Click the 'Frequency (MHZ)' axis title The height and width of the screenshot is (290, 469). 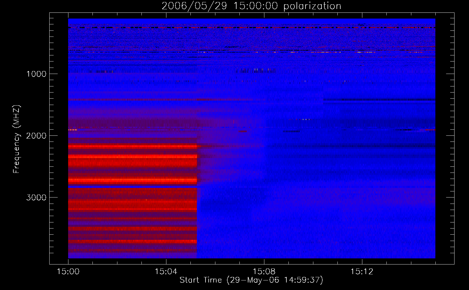point(17,139)
